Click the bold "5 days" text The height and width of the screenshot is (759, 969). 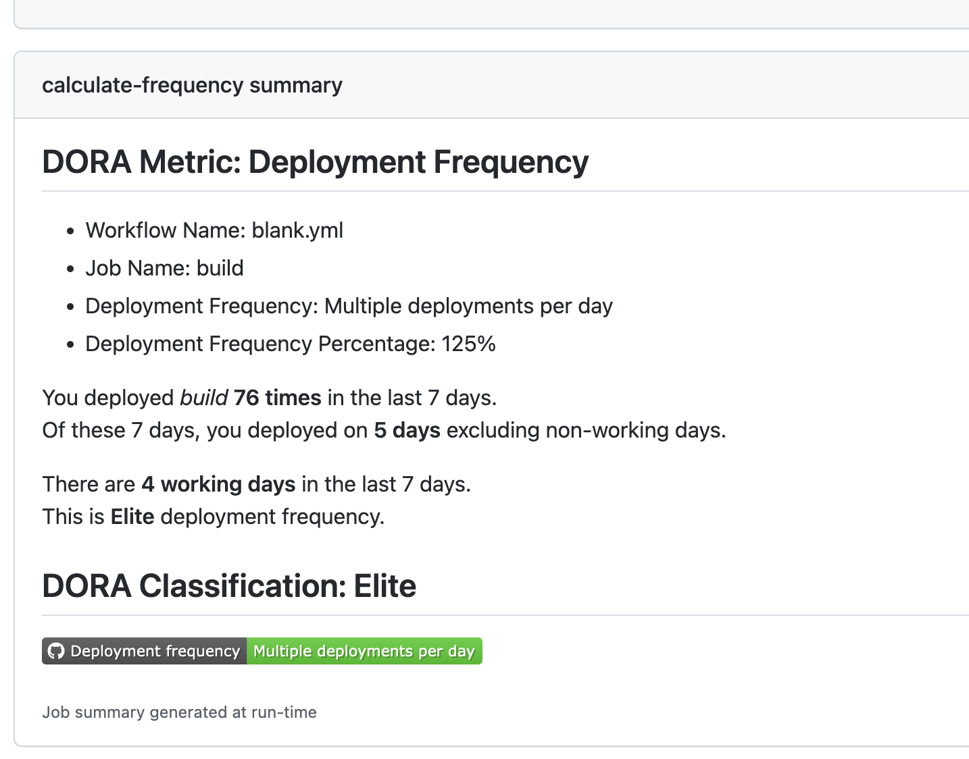[407, 430]
